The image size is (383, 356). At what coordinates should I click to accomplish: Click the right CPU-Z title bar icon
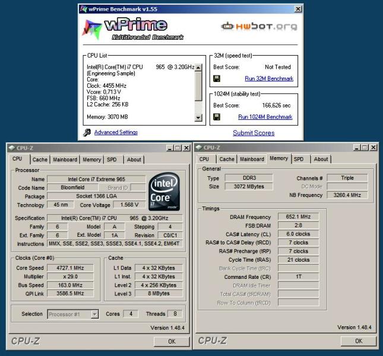click(198, 147)
